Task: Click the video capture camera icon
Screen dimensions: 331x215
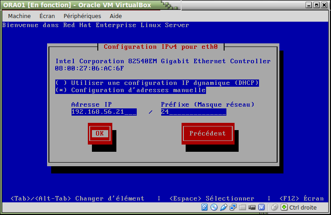Action: 252,207
